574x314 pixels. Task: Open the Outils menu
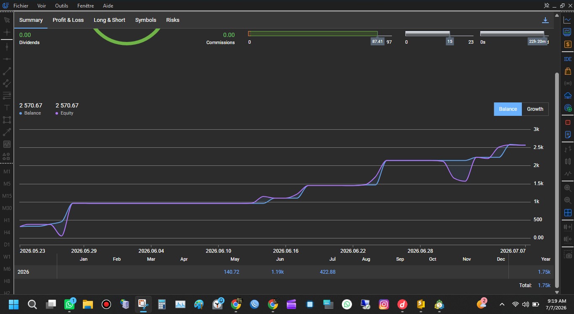click(x=61, y=6)
